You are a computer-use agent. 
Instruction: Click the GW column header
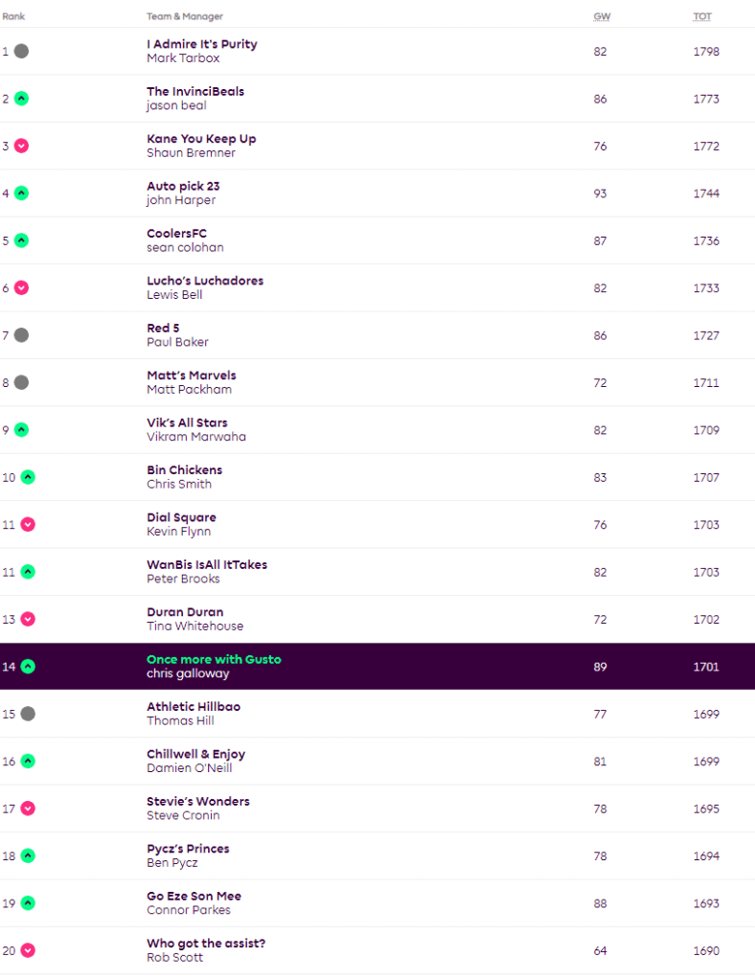coord(600,17)
